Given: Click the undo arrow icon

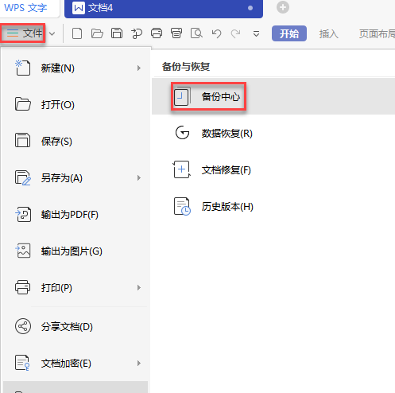Looking at the screenshot, I should click(216, 33).
